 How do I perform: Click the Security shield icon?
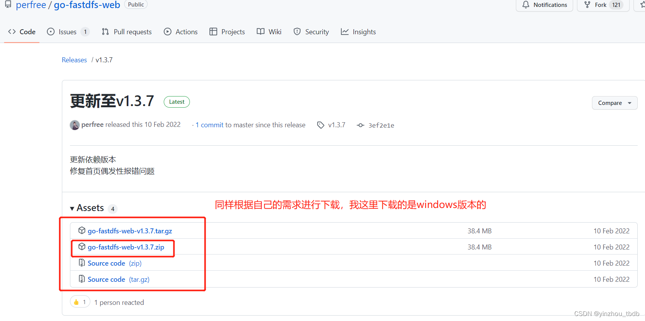click(297, 32)
